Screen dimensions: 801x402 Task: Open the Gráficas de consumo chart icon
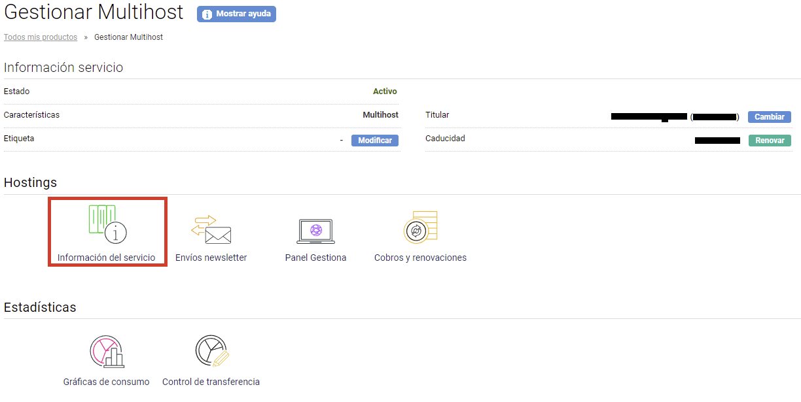click(107, 352)
